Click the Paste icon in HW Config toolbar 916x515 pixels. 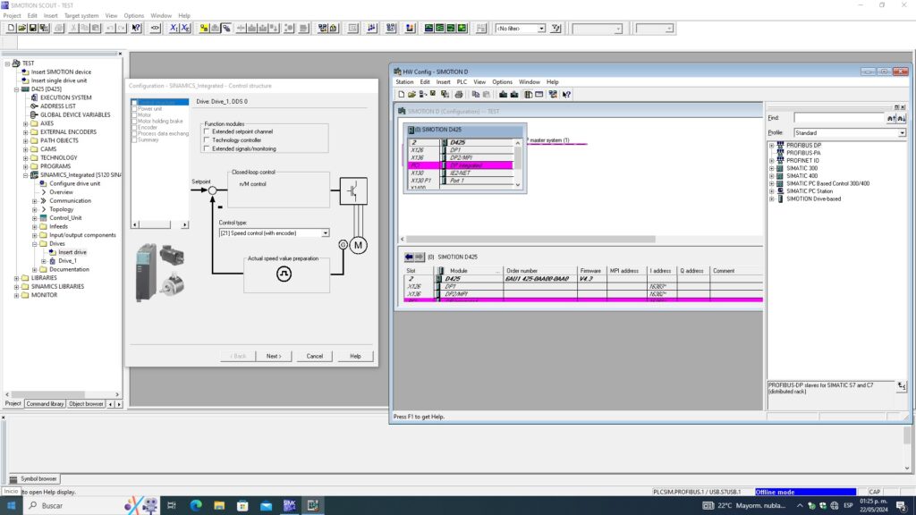[x=487, y=94]
